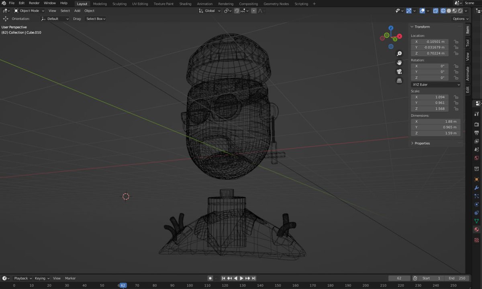
Task: Open the XYZ Euler rotation mode dropdown
Action: (435, 85)
